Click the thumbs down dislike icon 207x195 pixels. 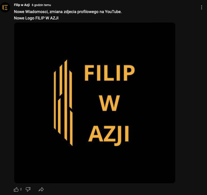coord(28,189)
